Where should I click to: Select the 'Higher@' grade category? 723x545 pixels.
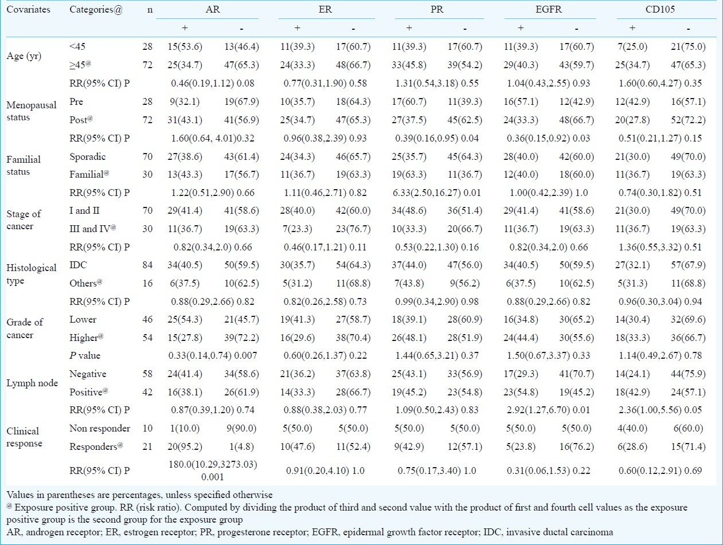85,338
